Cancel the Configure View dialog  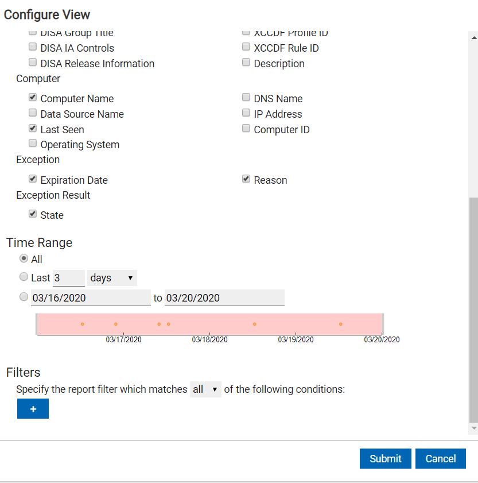click(x=440, y=458)
